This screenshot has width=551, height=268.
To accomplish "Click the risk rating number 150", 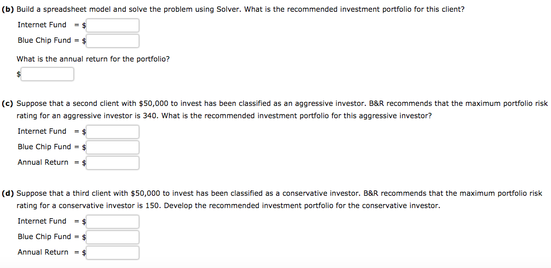I will [x=152, y=206].
